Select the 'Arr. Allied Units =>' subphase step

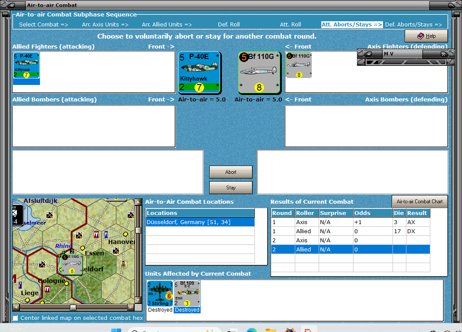click(x=167, y=24)
